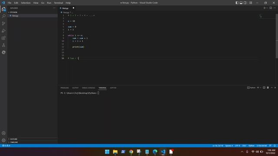Split the editor to the right
The width and height of the screenshot is (278, 156).
(x=271, y=8)
